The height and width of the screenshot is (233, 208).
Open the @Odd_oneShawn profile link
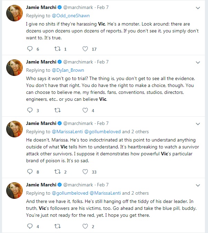[x=71, y=16]
